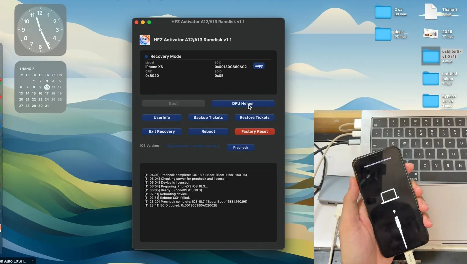Click log line 'Rebooting device...'
Viewport: 467px width, 264px height.
(x=167, y=194)
